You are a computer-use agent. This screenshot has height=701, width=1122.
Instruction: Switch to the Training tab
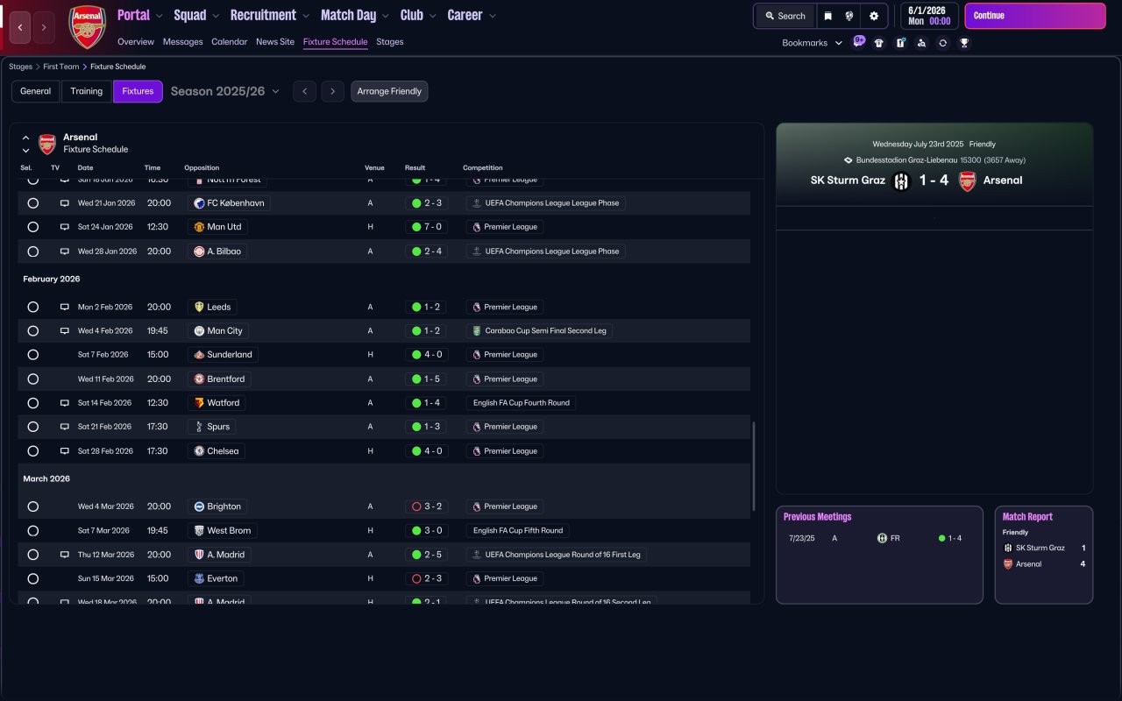87,91
